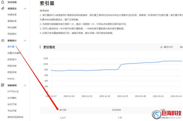Screen dimensions: 183x121
Task: Click the 巨海科技 logo watermark
Action: coord(168,115)
